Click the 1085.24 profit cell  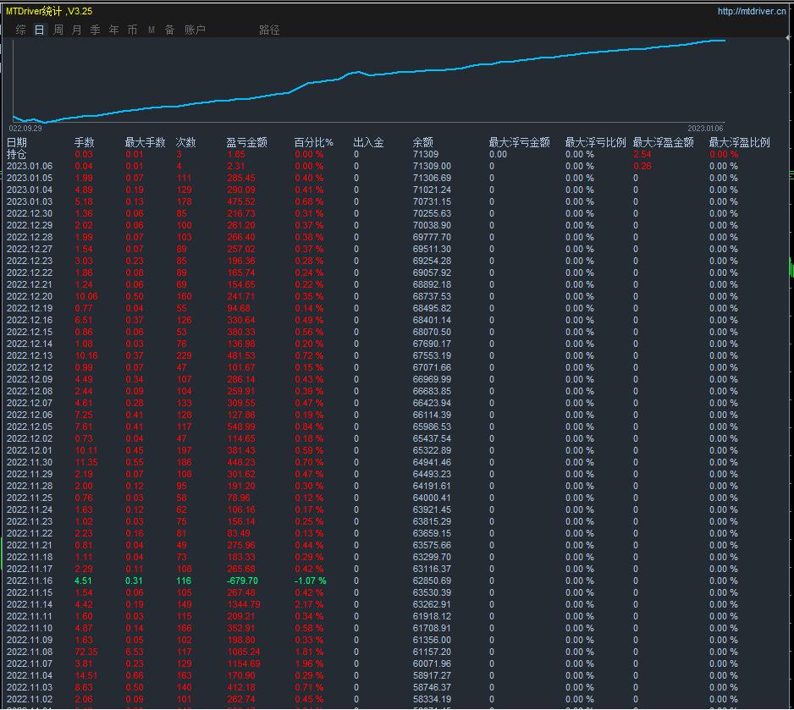point(244,652)
